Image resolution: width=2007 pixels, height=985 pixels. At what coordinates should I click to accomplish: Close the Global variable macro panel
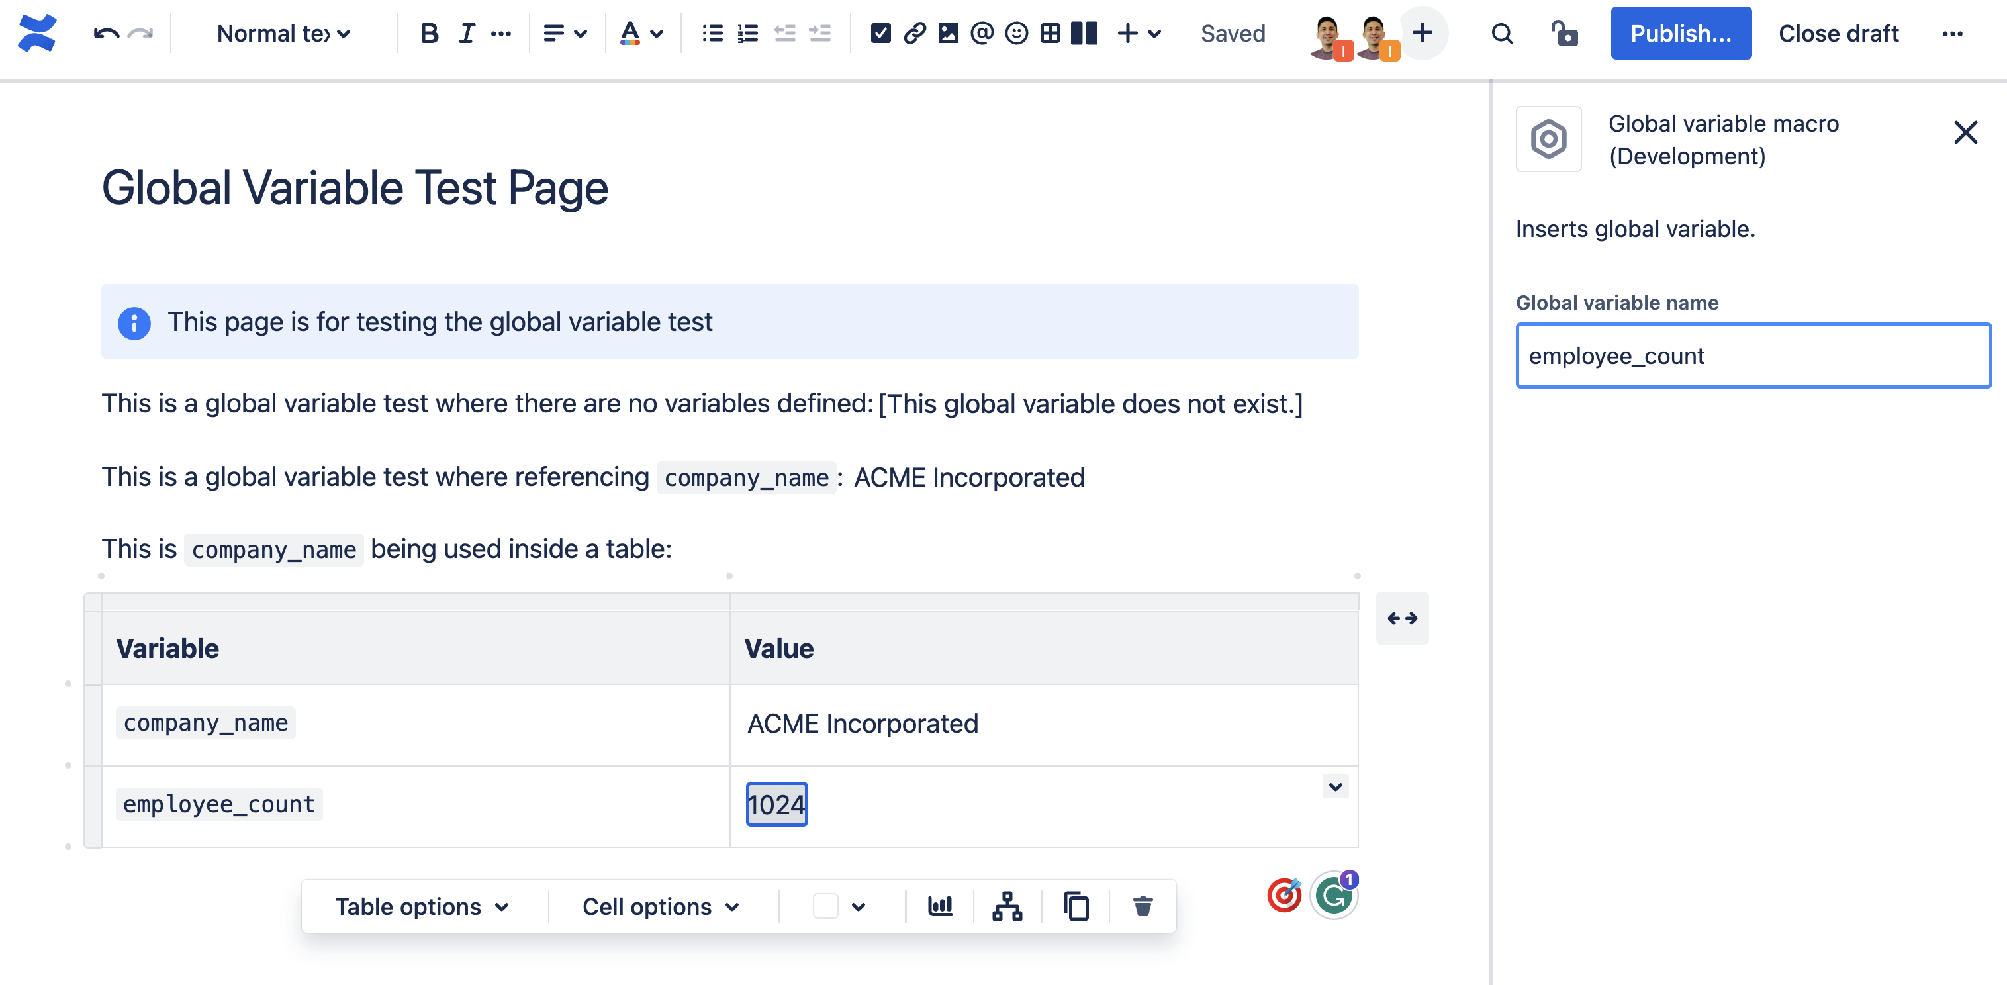1965,132
